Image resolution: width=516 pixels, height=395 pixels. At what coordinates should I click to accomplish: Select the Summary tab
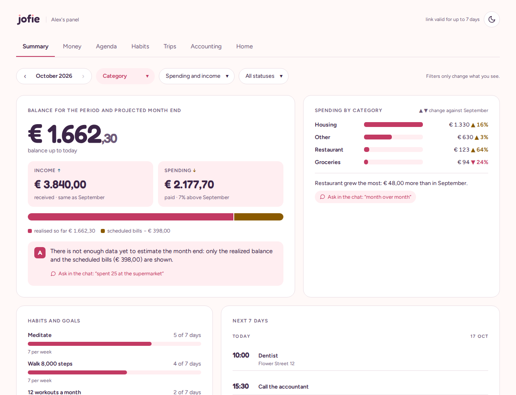point(35,46)
